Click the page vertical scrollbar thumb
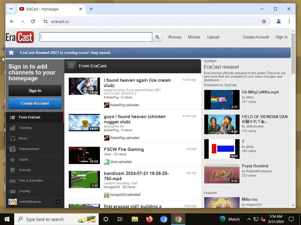 (x=293, y=54)
